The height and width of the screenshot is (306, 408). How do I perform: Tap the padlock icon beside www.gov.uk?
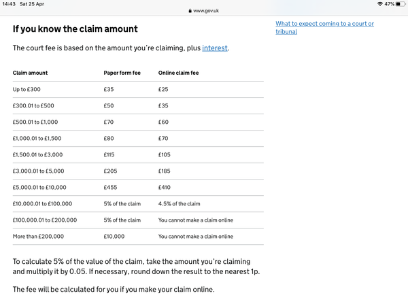(190, 11)
